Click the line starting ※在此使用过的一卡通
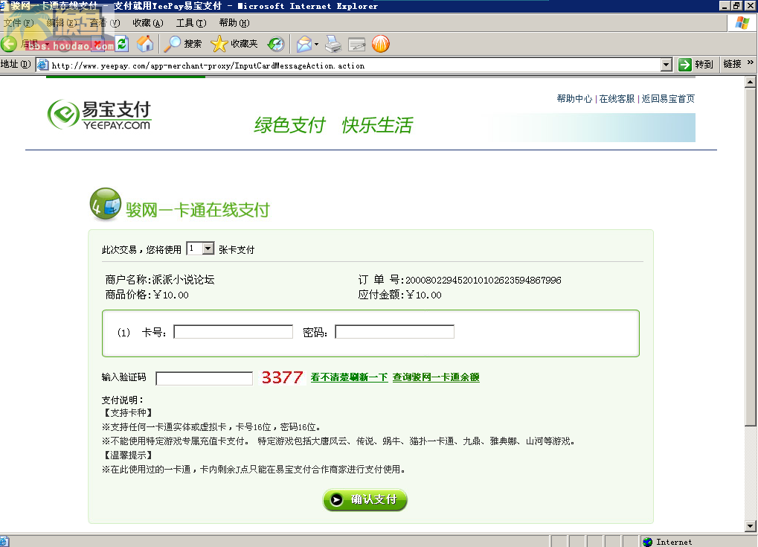Screen dimensions: 758x547 click(x=254, y=469)
